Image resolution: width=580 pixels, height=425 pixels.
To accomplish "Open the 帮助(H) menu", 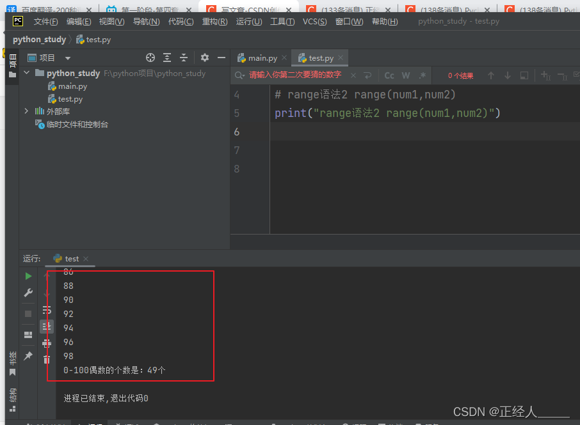I will (385, 22).
